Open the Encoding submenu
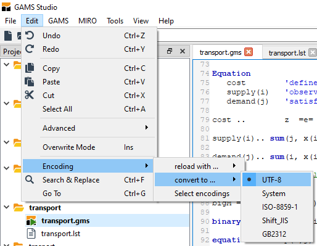 click(x=88, y=166)
